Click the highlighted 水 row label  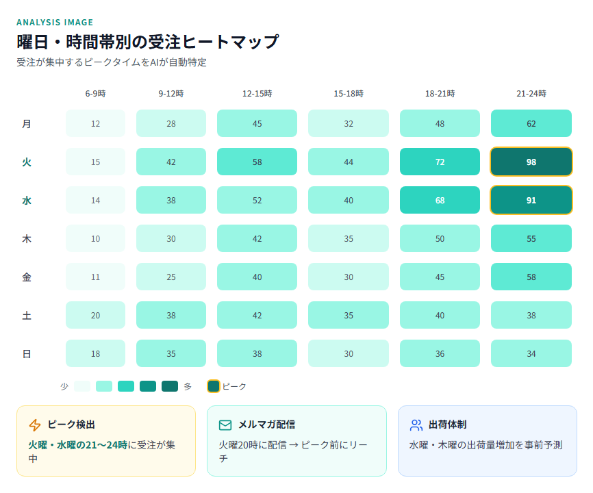pos(27,201)
